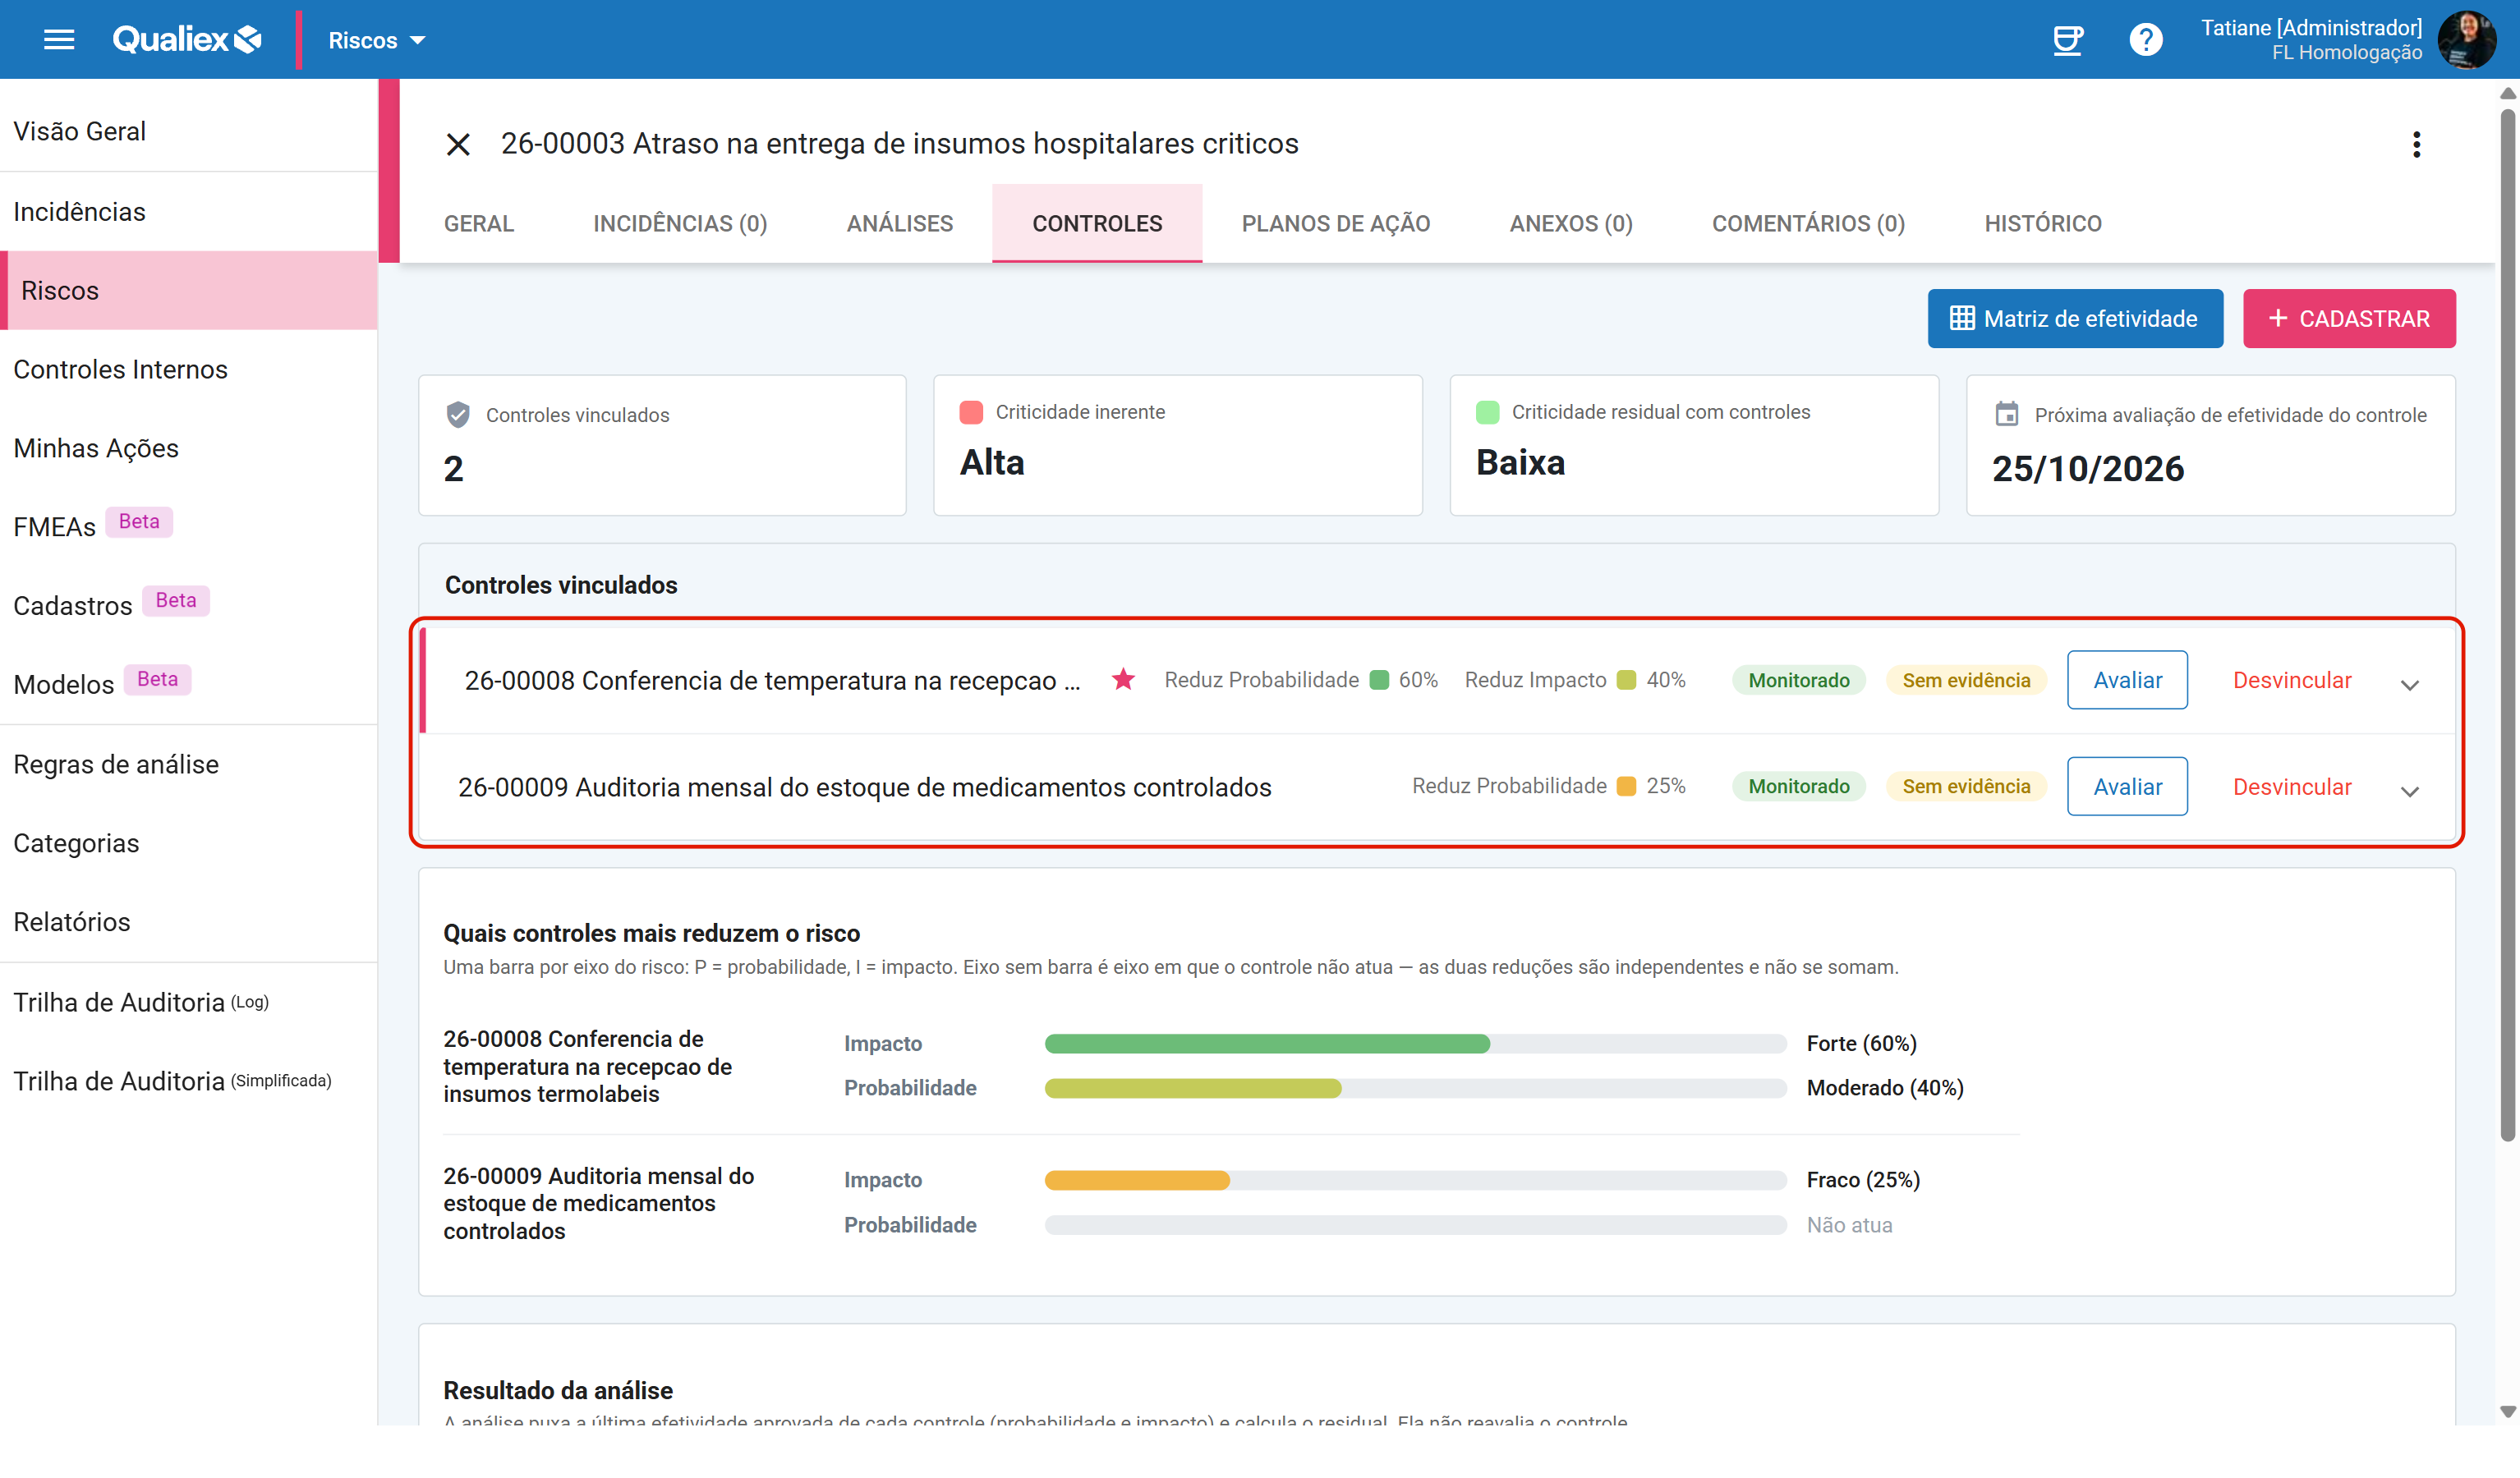Viewport: 2520px width, 1478px height.
Task: Switch to the GERAL tab
Action: [x=479, y=223]
